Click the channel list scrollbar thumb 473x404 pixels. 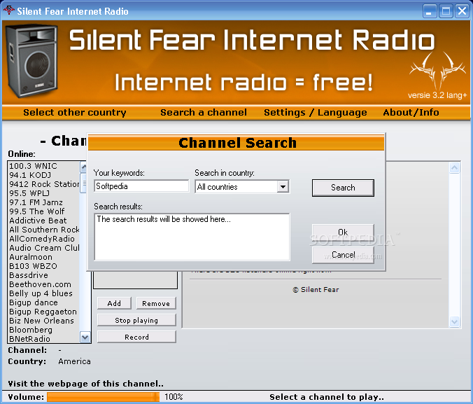click(83, 183)
